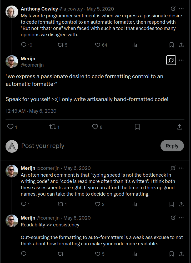Open Anthony Cowley's profile picture

pos(12,12)
